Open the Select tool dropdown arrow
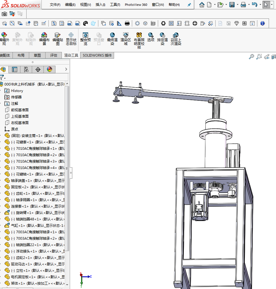The image size is (276, 289). [x=272, y=5]
